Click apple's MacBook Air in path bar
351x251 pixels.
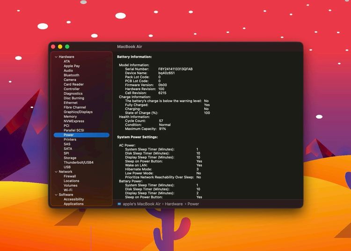tap(141, 204)
